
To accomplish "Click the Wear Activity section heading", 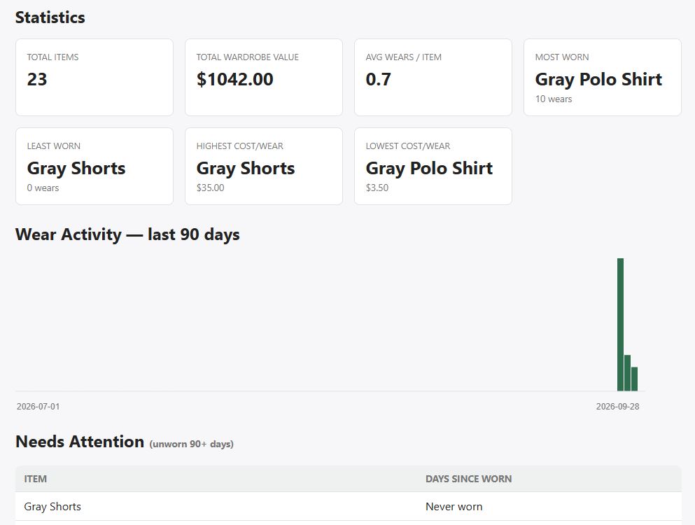I will 127,234.
